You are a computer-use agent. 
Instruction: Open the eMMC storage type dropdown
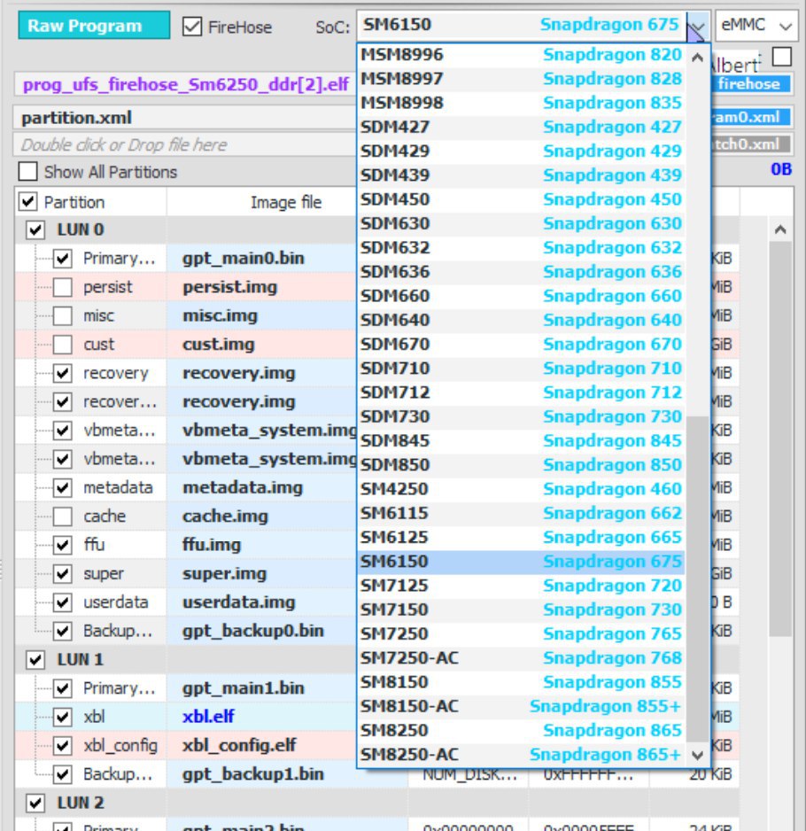click(x=756, y=26)
